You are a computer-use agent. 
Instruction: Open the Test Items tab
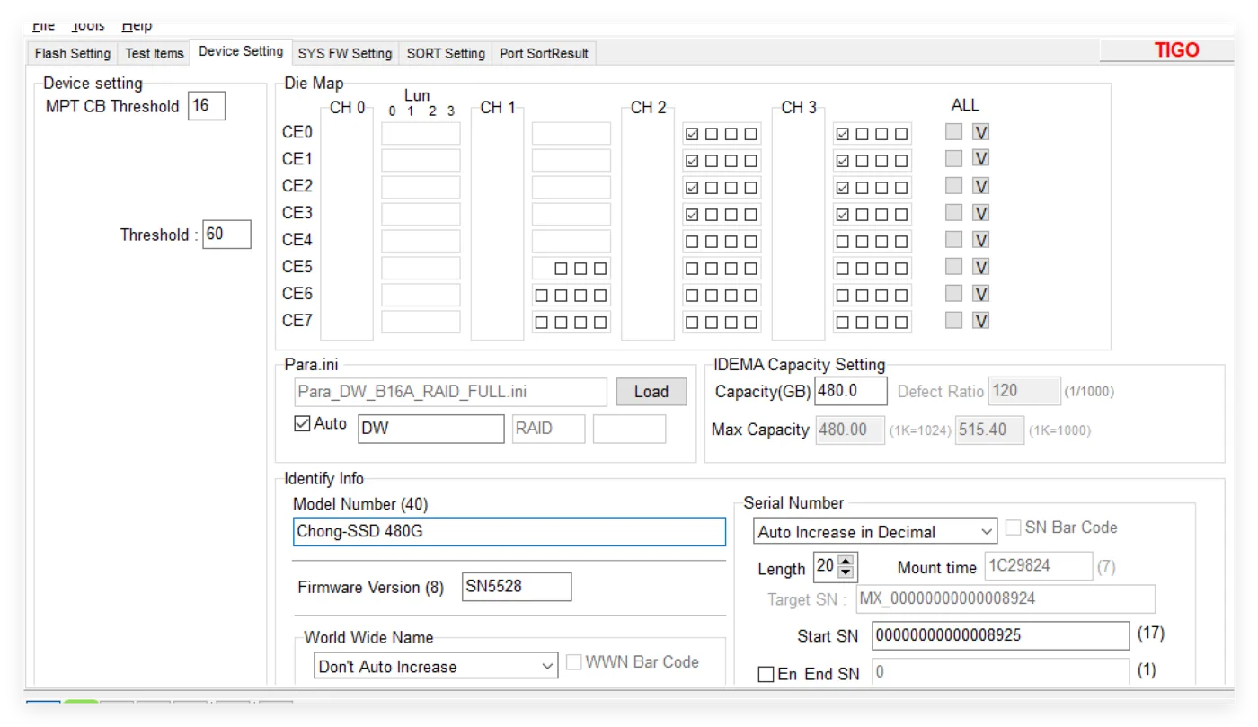pyautogui.click(x=155, y=53)
